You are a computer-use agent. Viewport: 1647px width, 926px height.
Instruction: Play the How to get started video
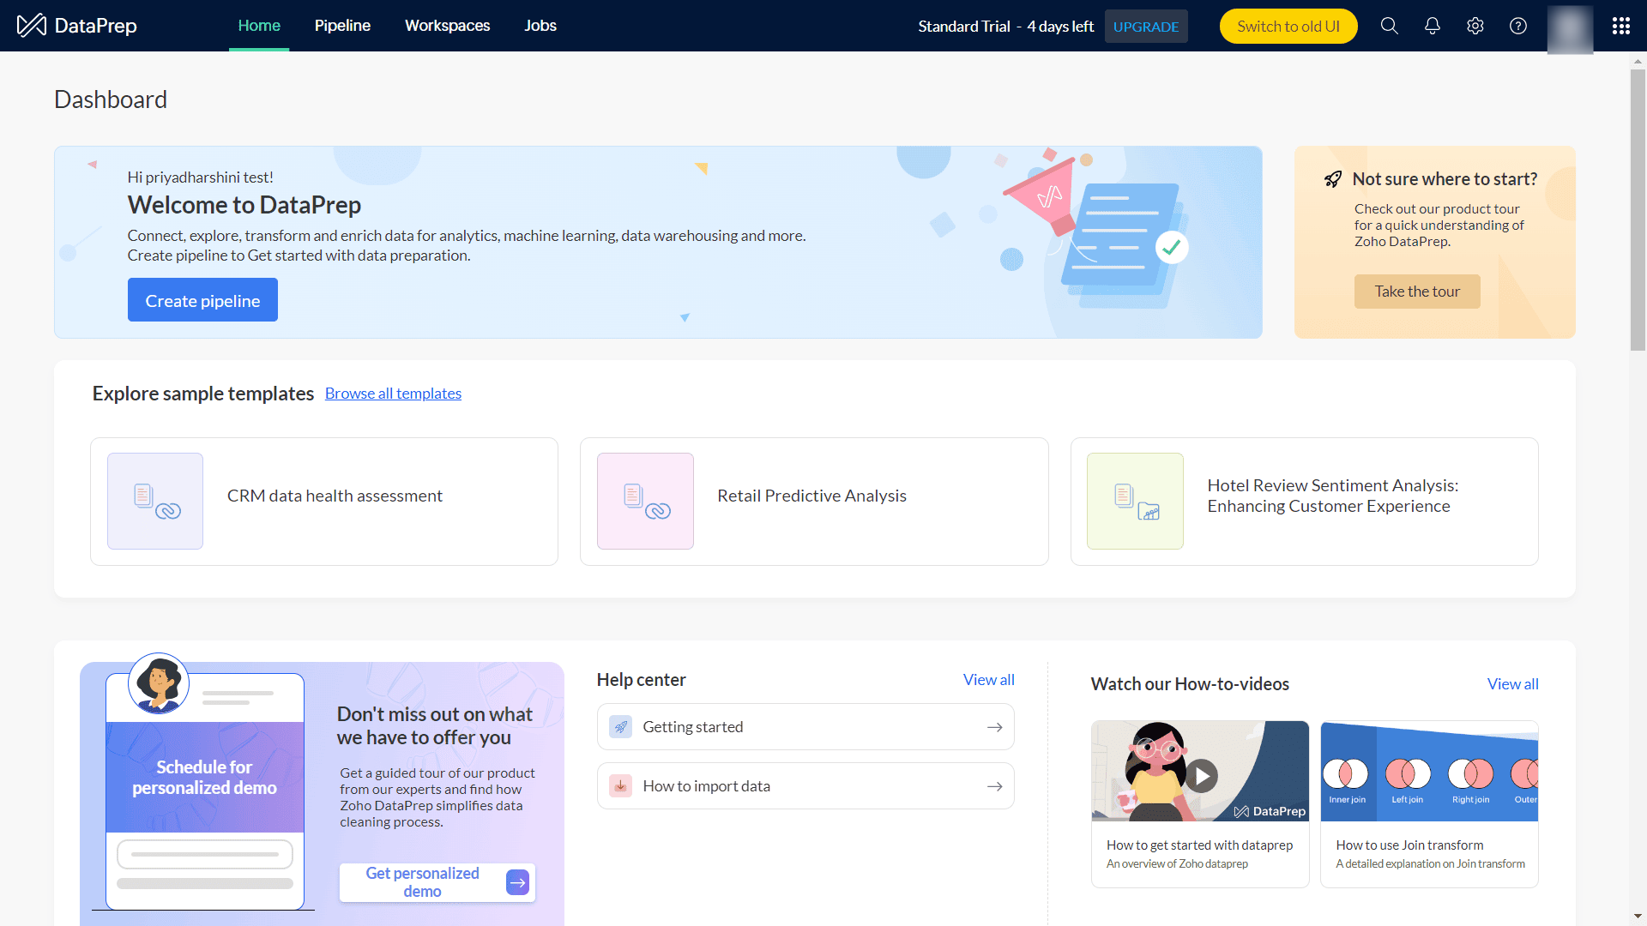coord(1201,775)
